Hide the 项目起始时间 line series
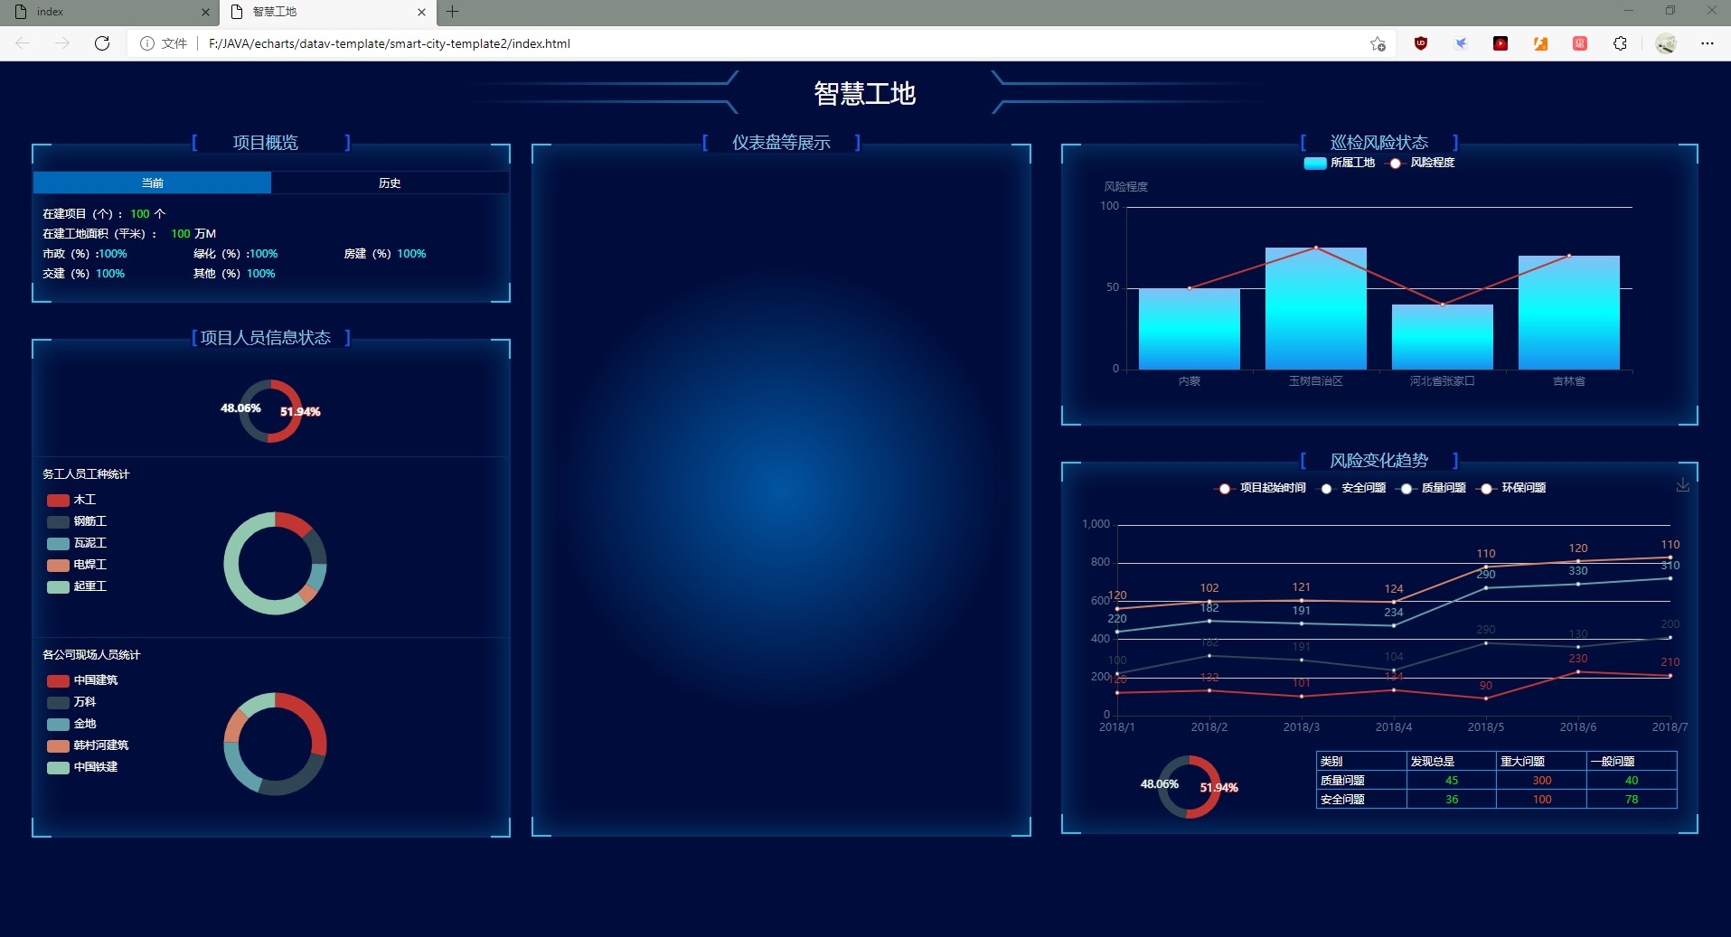This screenshot has height=937, width=1731. (x=1260, y=488)
